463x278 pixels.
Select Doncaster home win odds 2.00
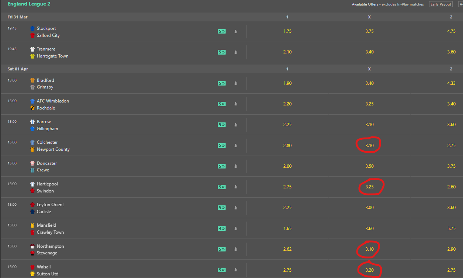tap(288, 166)
